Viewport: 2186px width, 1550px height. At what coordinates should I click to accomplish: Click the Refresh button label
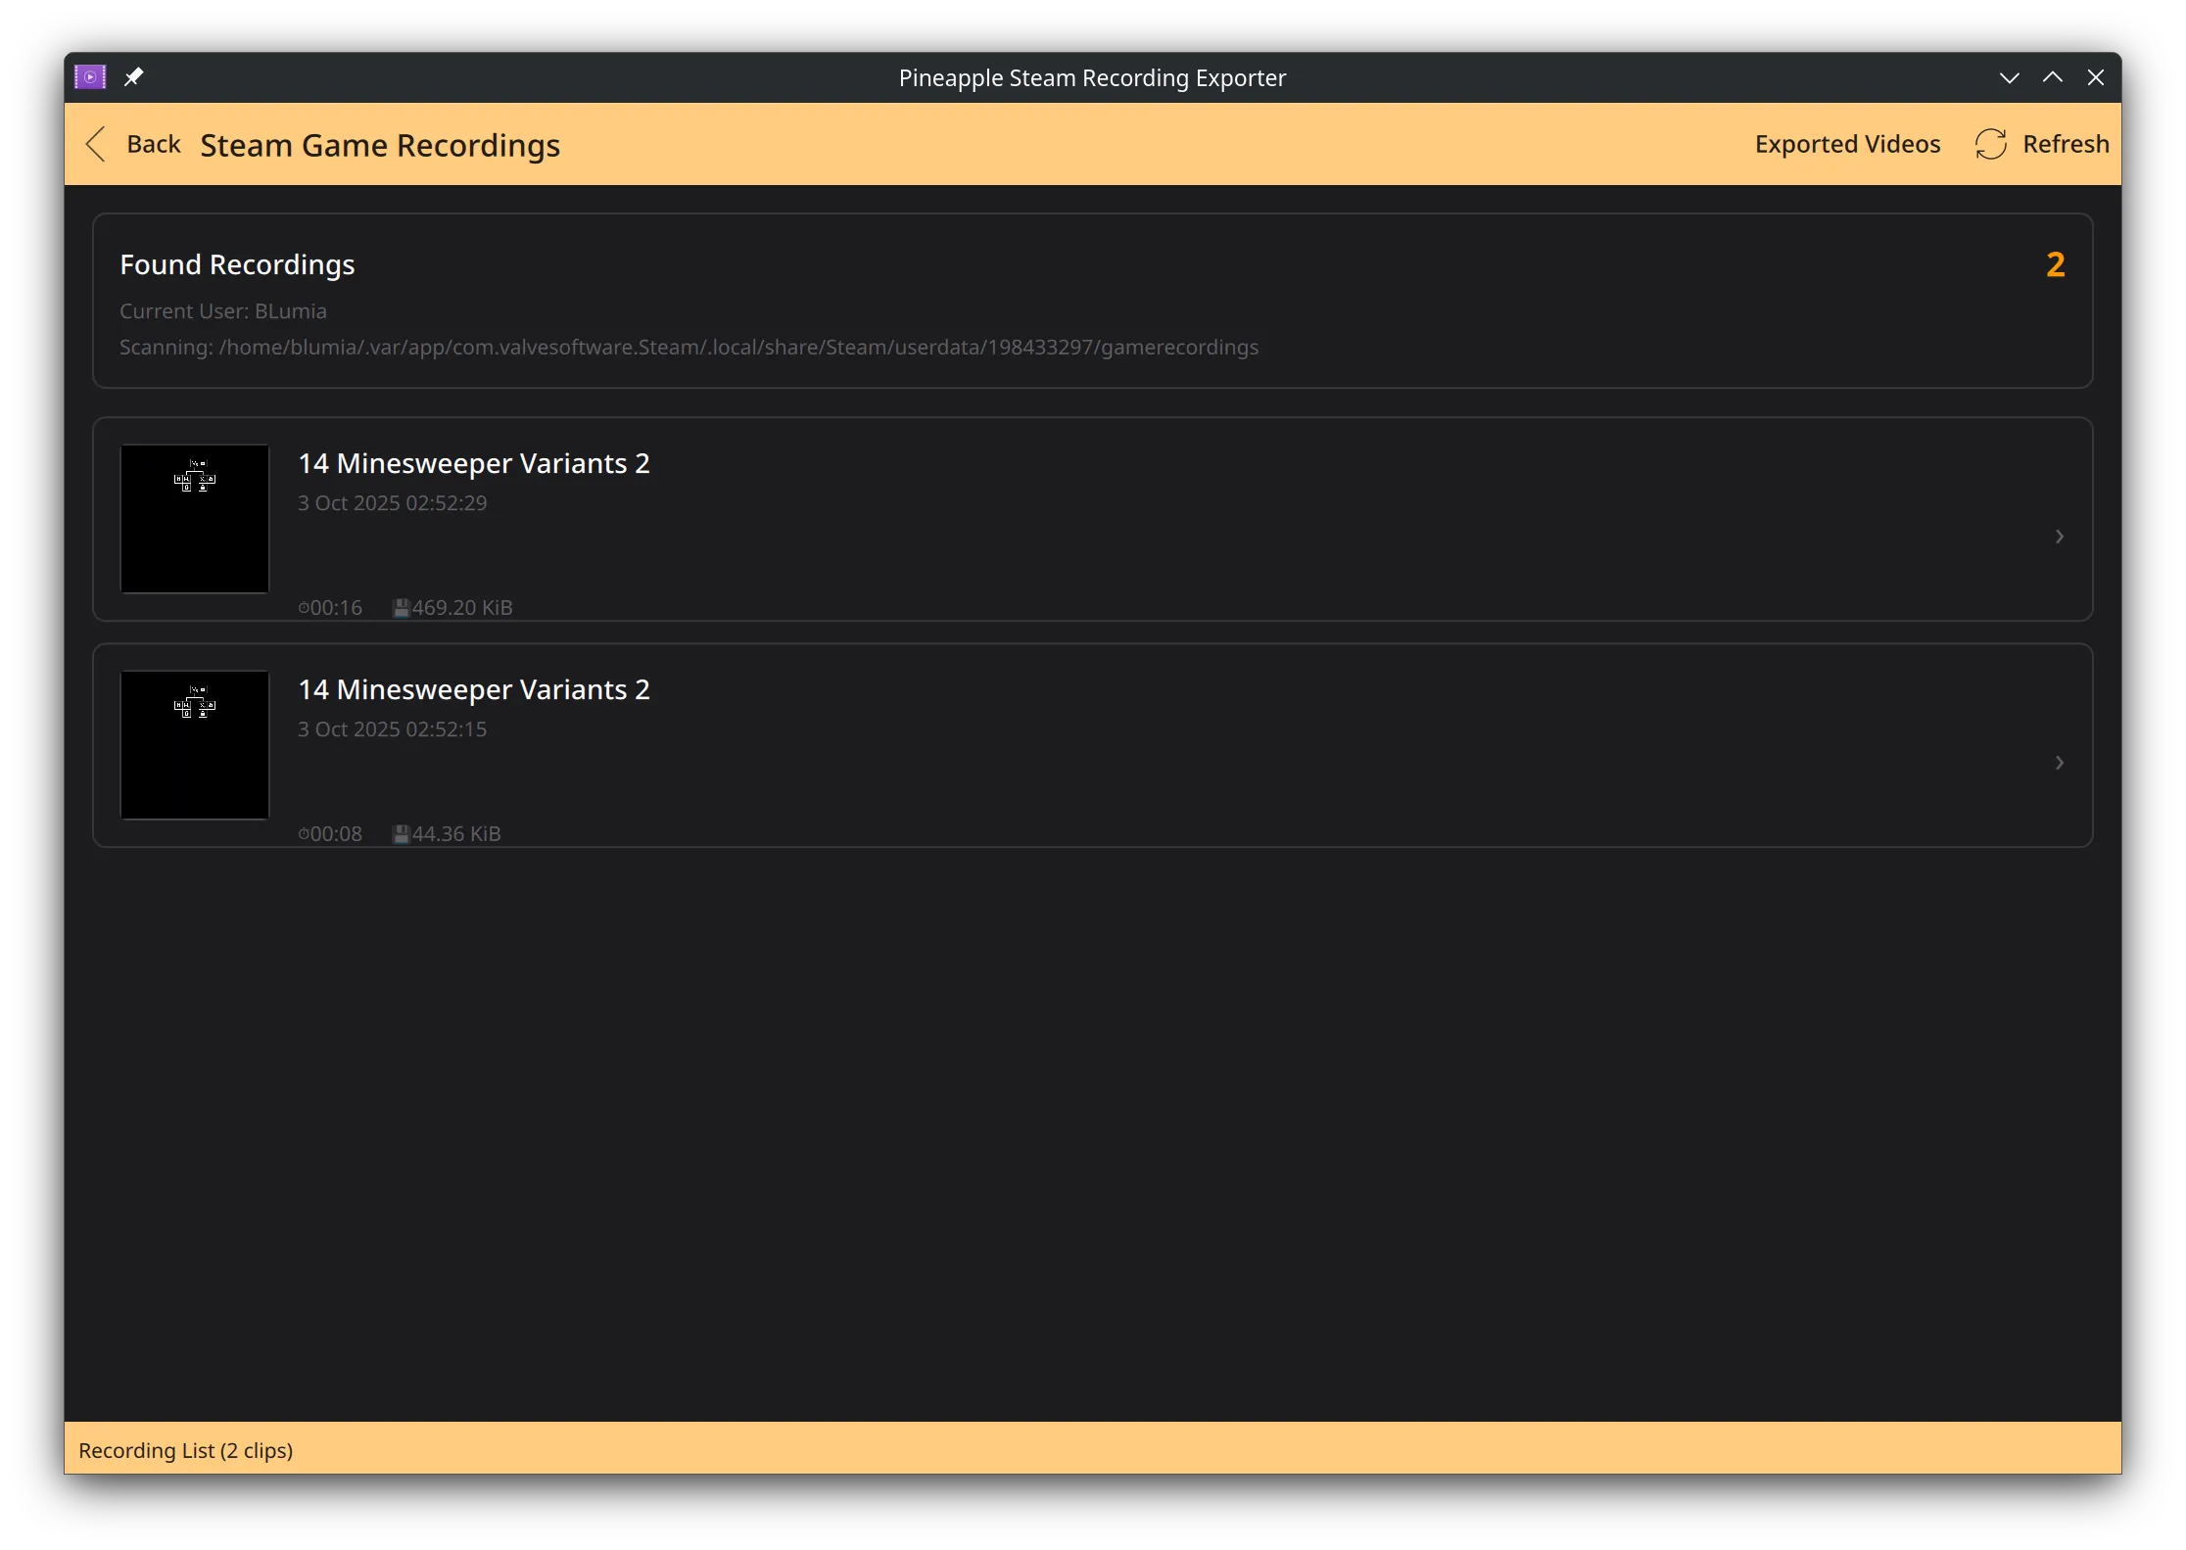[x=2066, y=144]
